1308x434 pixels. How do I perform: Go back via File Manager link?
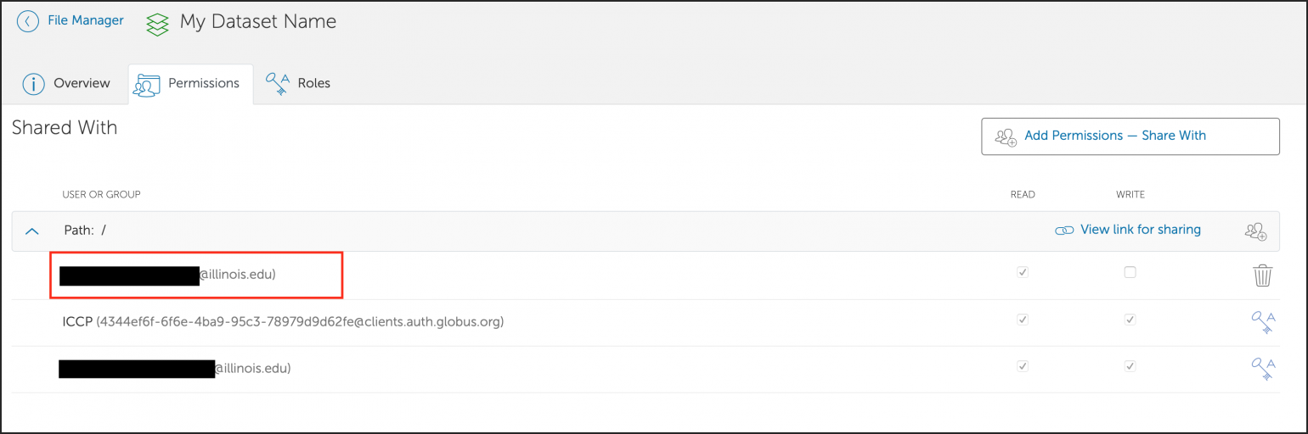click(85, 20)
